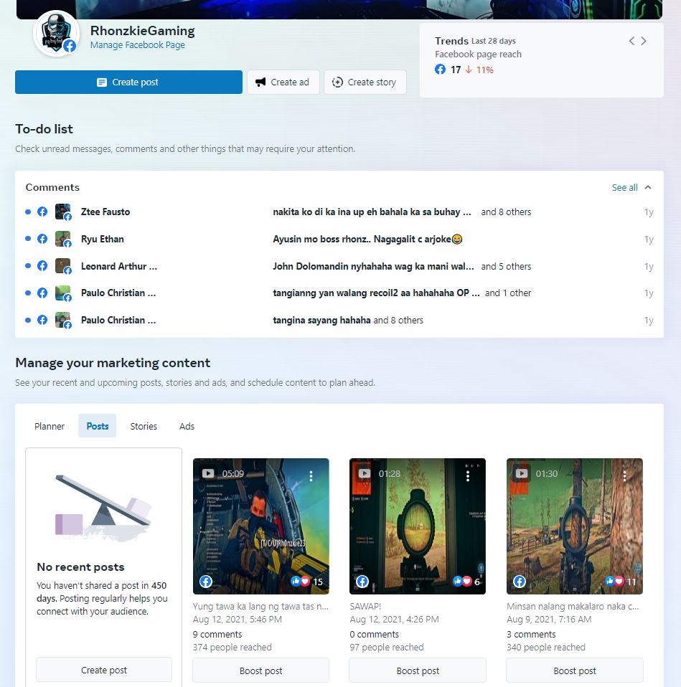Image resolution: width=681 pixels, height=687 pixels.
Task: Go to next trend using right chevron
Action: click(x=644, y=41)
